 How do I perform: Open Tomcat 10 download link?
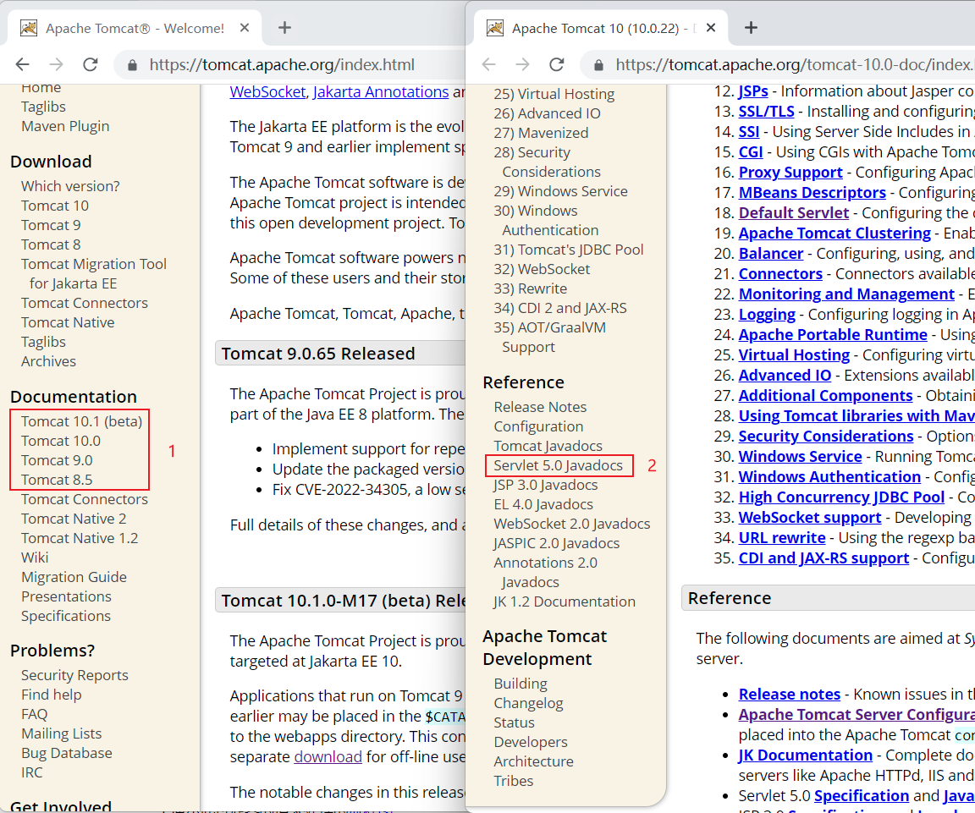(55, 206)
